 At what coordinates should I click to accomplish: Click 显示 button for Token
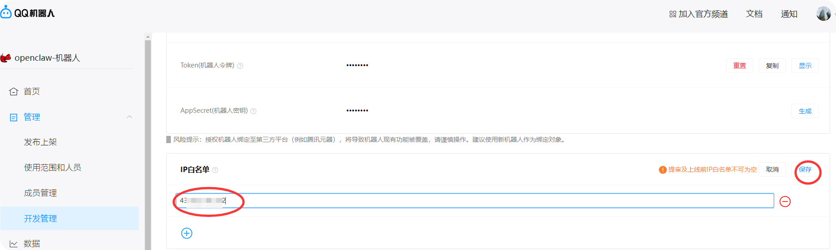(x=805, y=66)
